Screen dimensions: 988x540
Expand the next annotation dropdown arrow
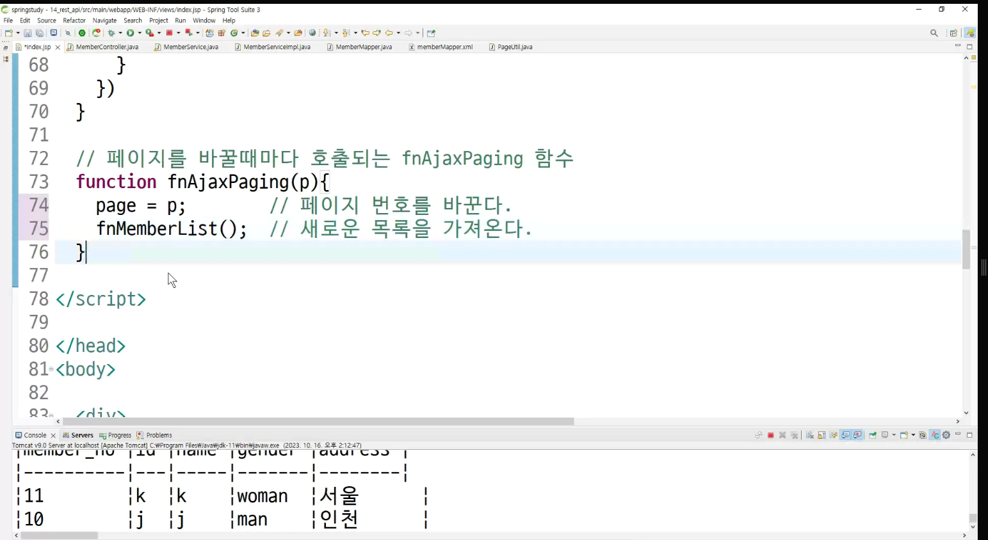click(336, 33)
